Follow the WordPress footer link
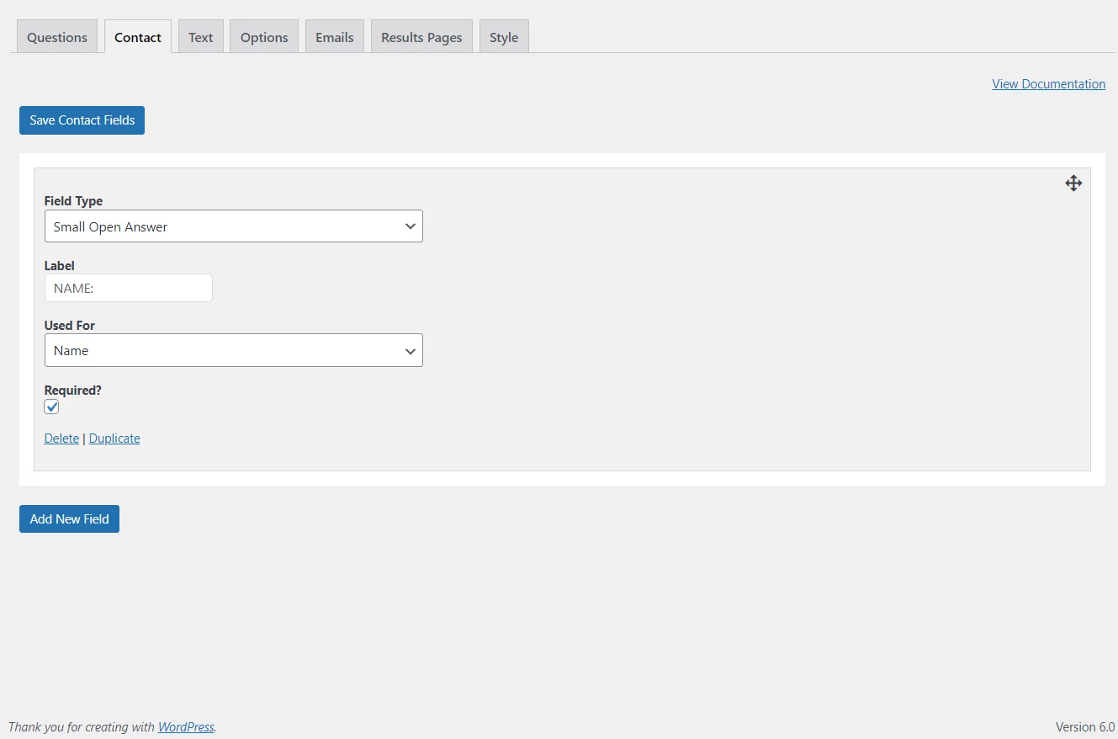The width and height of the screenshot is (1118, 739). coord(186,727)
